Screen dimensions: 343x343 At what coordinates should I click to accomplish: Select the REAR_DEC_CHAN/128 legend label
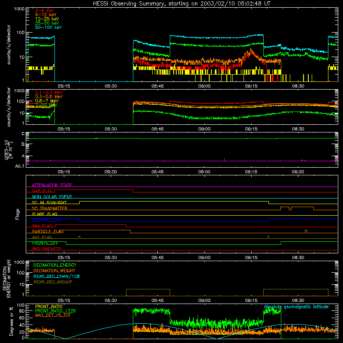[57, 276]
